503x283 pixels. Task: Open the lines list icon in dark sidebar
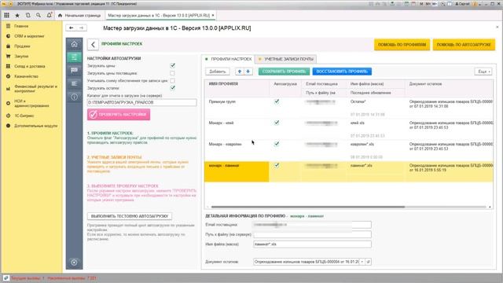click(74, 83)
